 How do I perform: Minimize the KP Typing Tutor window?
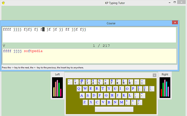tap(169, 3)
